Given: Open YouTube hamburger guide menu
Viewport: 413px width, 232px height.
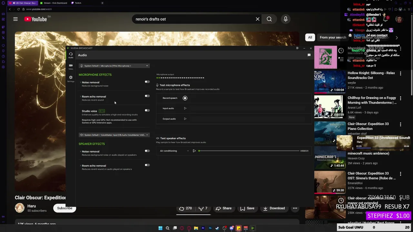Looking at the screenshot, I should click(15, 19).
